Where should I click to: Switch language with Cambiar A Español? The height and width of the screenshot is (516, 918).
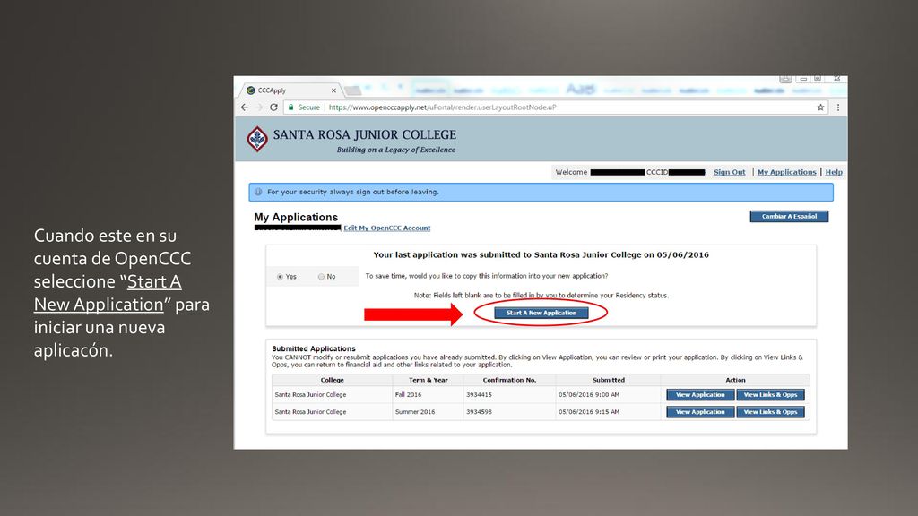click(789, 217)
